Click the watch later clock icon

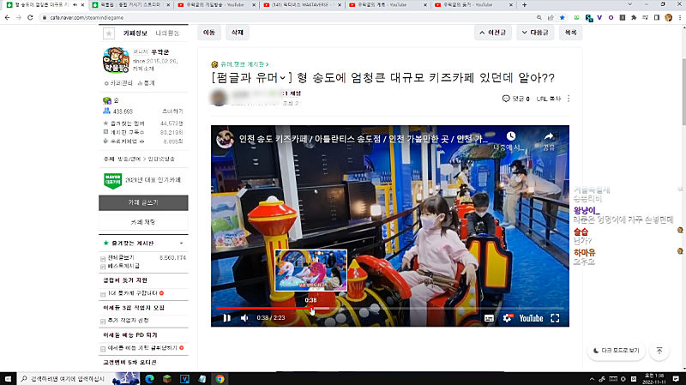tap(511, 137)
